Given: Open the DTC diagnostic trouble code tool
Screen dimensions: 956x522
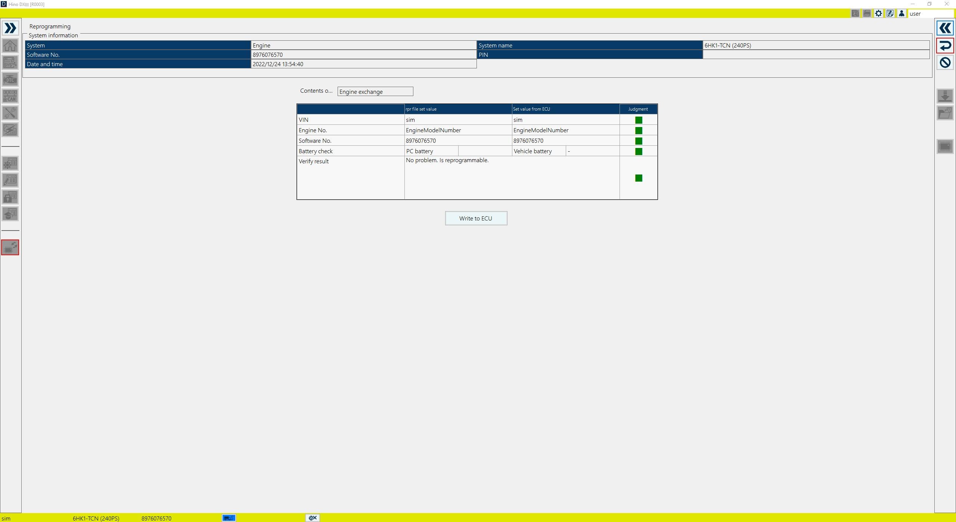Looking at the screenshot, I should (10, 79).
